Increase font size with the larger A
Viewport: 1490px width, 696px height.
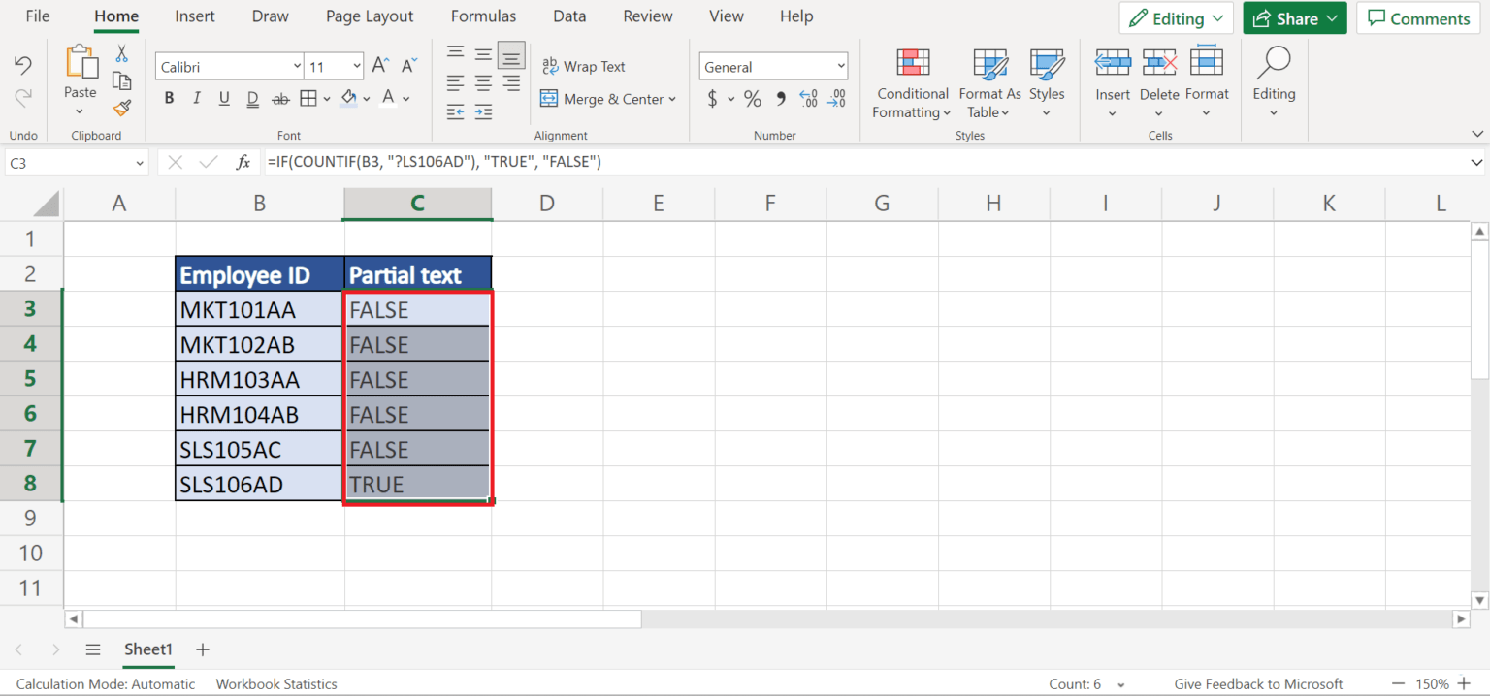pos(381,66)
